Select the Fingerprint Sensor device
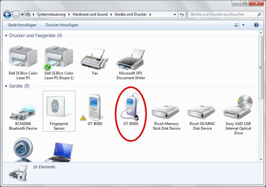The image size is (266, 187). pyautogui.click(x=59, y=111)
